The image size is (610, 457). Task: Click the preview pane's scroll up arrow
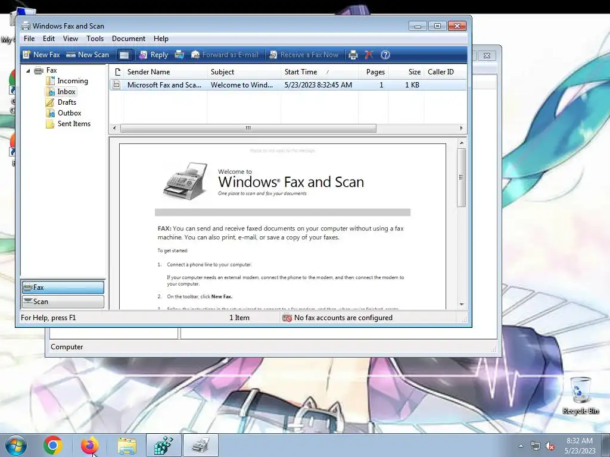click(x=462, y=143)
